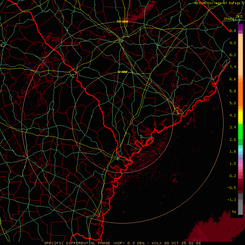Screen dimensions: 245x245
Task: Click the -0.5 legend value
Action: [232, 188]
